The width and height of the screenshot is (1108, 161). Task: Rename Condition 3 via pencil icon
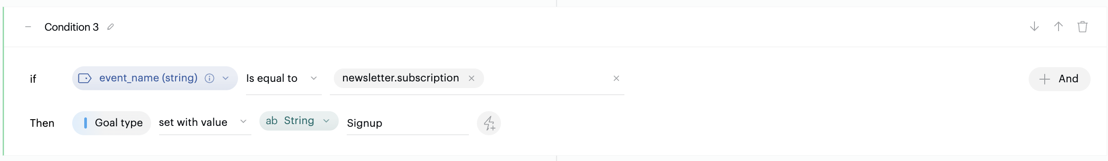tap(111, 27)
